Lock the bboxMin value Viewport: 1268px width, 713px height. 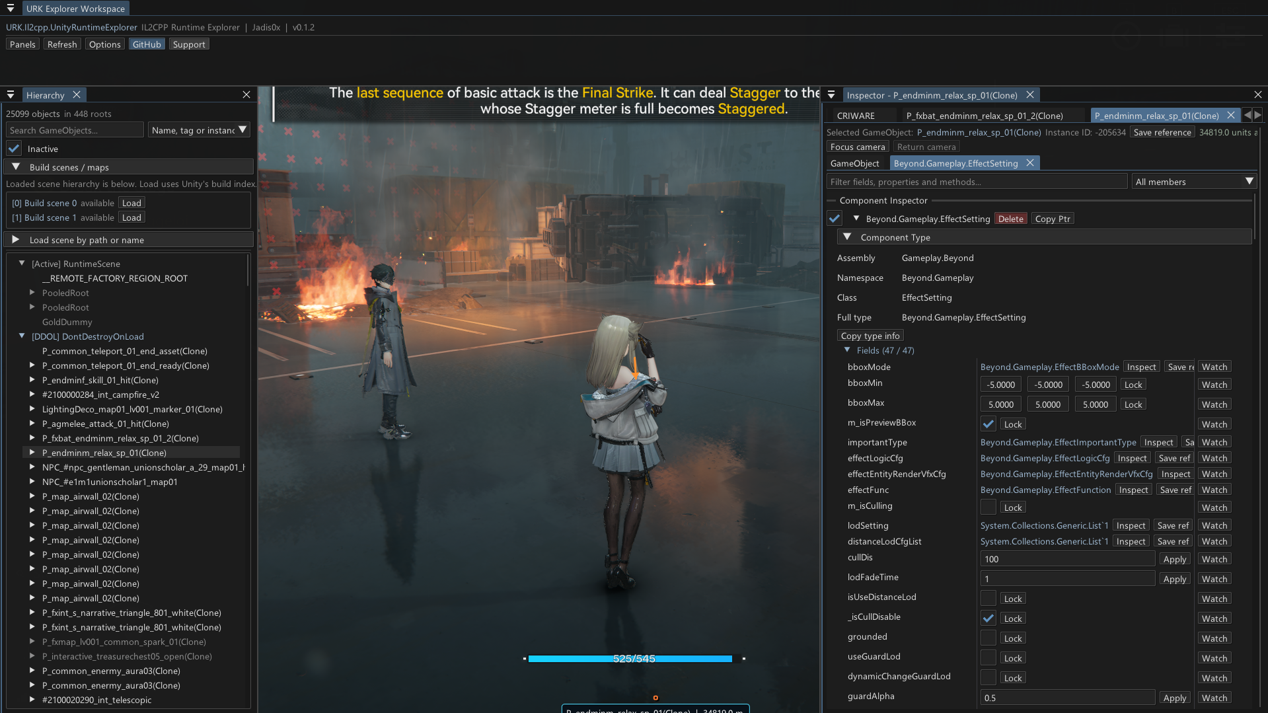pos(1133,385)
